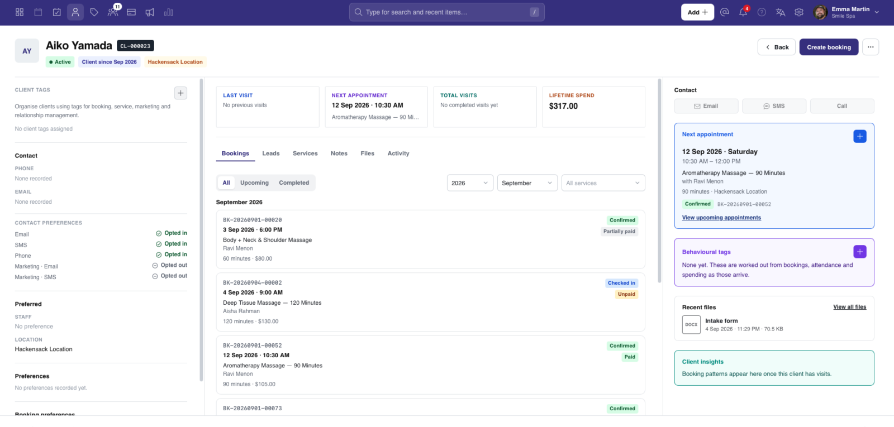Viewport: 894px width, 427px height.
Task: Switch to the Files tab
Action: (x=368, y=153)
